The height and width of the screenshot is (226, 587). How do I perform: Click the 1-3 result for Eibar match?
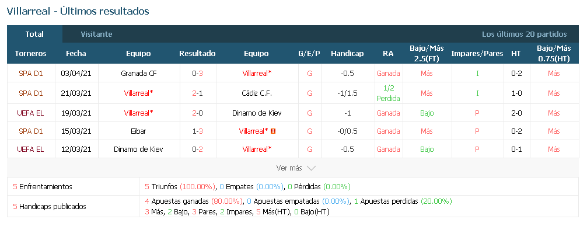(x=198, y=131)
